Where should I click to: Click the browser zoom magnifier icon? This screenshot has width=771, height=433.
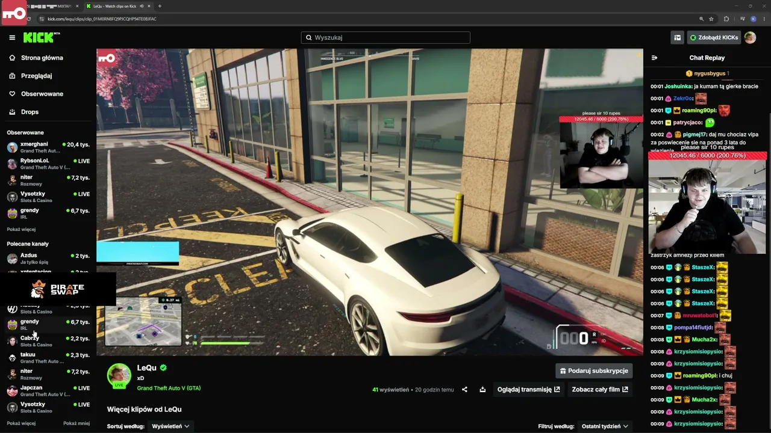click(x=701, y=19)
